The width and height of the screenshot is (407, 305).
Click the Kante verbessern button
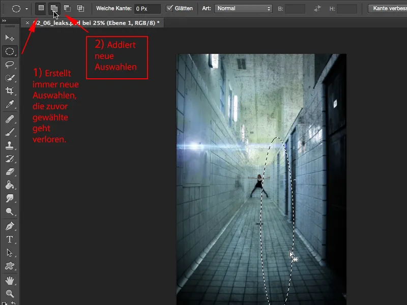(x=387, y=9)
